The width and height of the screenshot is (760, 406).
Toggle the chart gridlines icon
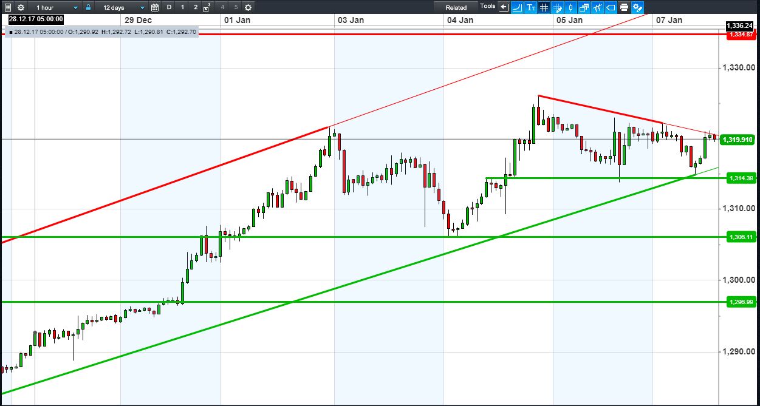tap(544, 7)
